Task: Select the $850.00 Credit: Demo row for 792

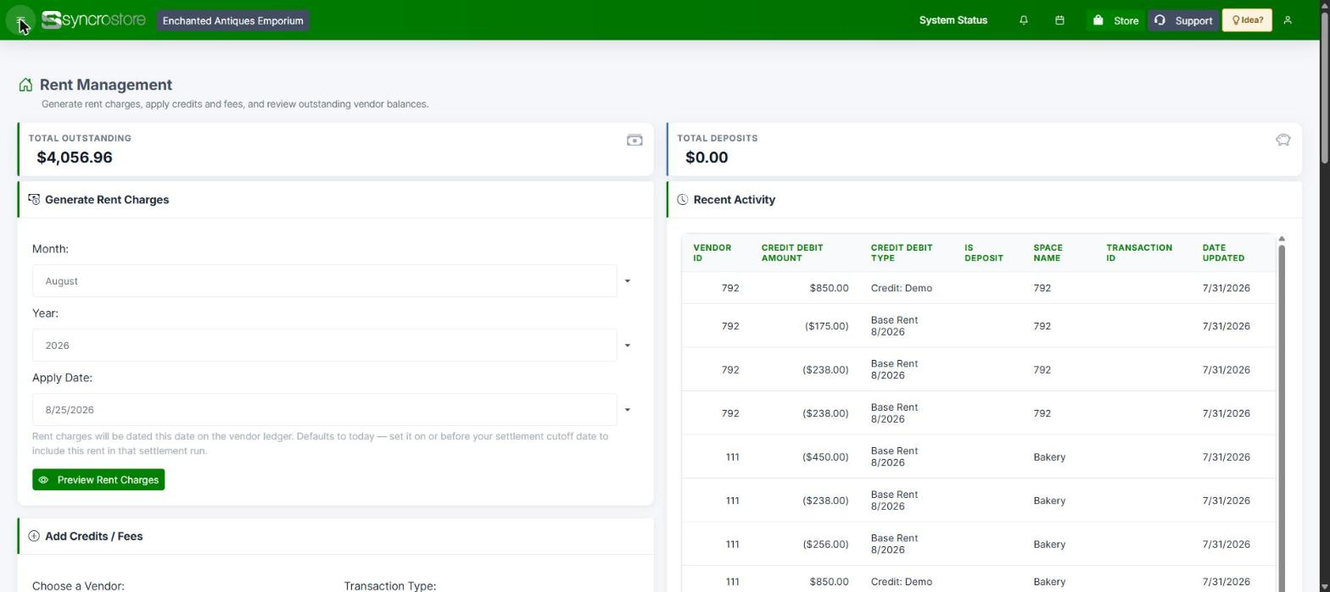Action: [978, 288]
